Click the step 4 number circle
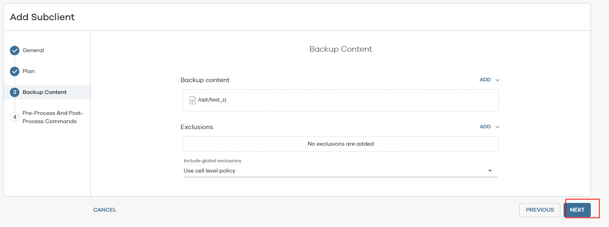 point(15,117)
